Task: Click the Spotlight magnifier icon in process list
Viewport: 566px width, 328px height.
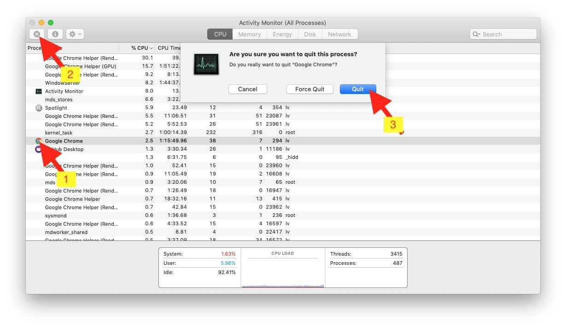Action: click(x=39, y=108)
